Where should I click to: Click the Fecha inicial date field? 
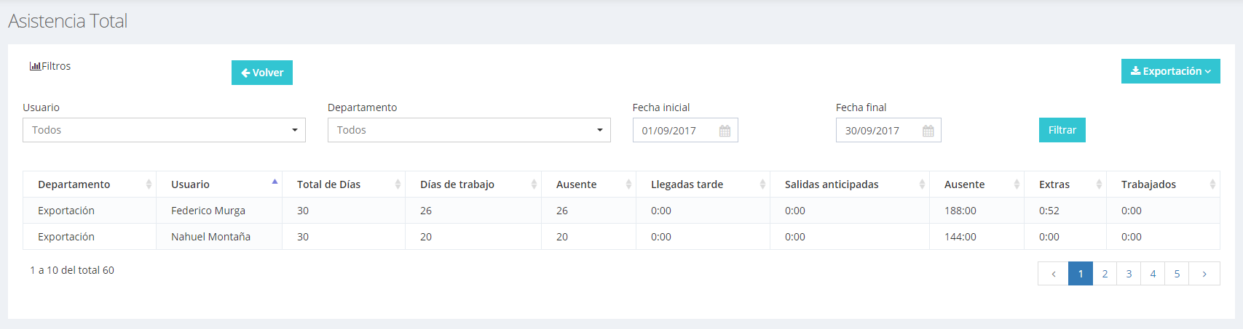click(685, 130)
